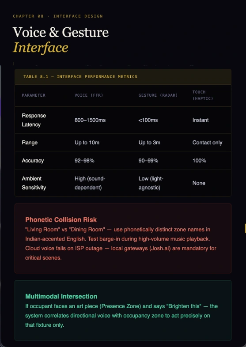This screenshot has height=347, width=246.
Task: Click the <100ms gesture latency cell
Action: [148, 120]
